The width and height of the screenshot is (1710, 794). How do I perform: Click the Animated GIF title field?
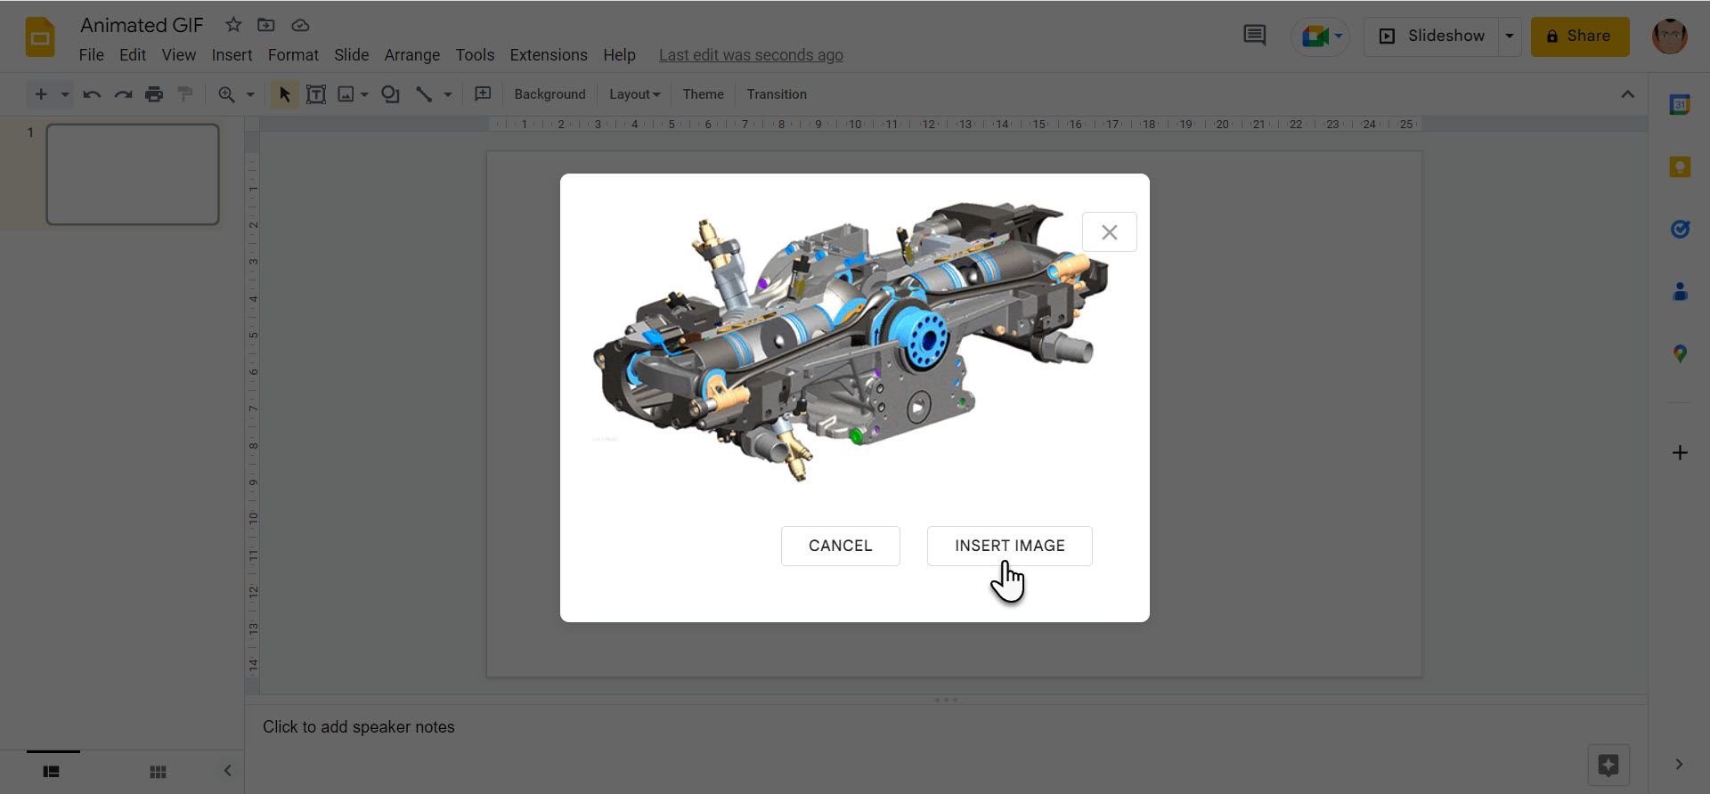[x=142, y=25]
